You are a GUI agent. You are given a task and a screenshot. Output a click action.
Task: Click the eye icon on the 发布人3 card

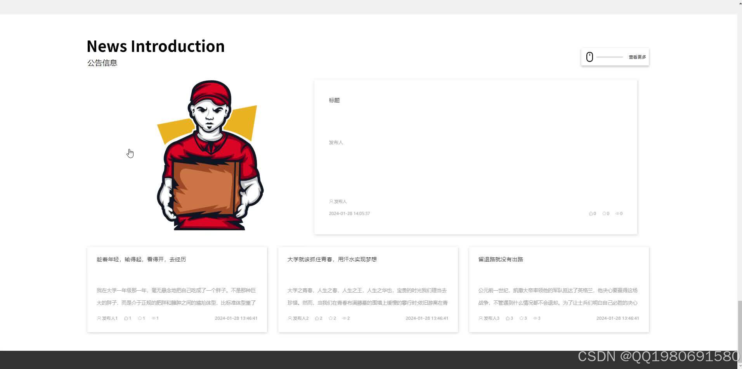click(535, 318)
